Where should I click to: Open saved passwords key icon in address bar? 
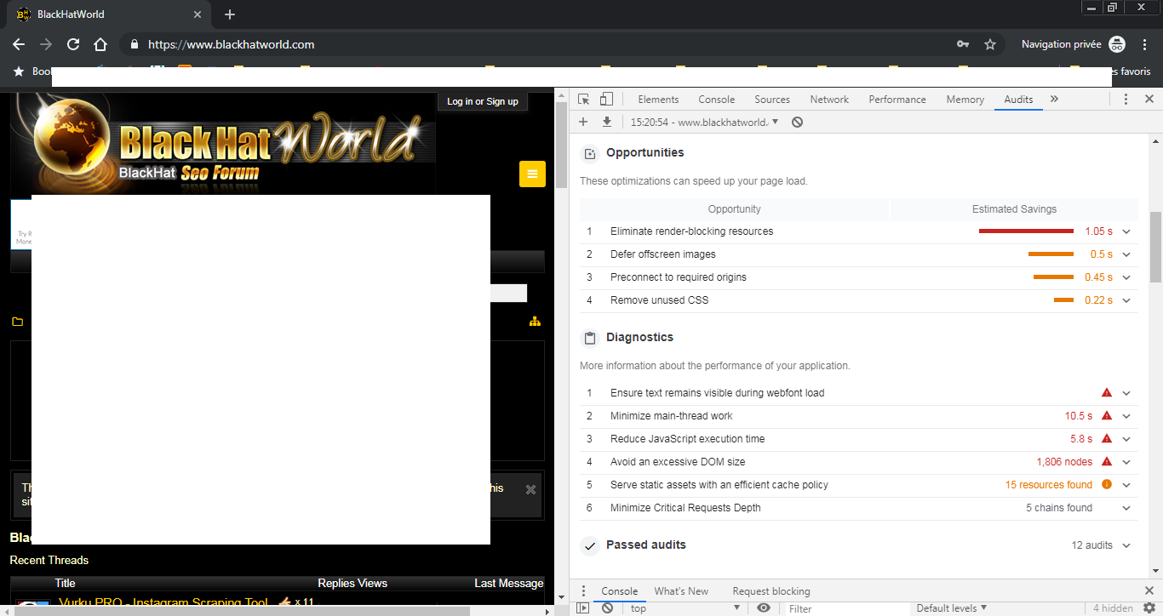tap(963, 44)
